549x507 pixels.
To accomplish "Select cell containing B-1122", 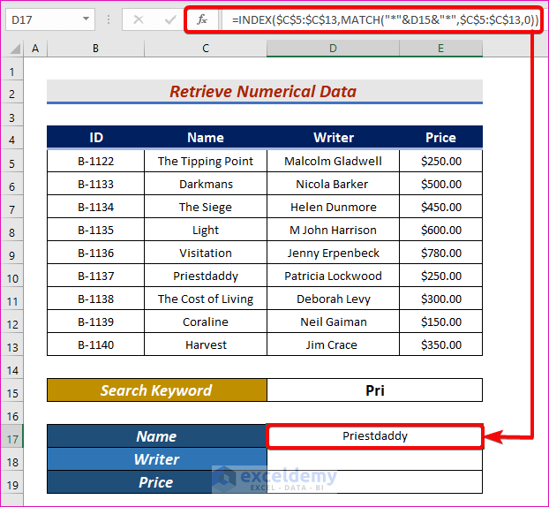I will tap(95, 161).
